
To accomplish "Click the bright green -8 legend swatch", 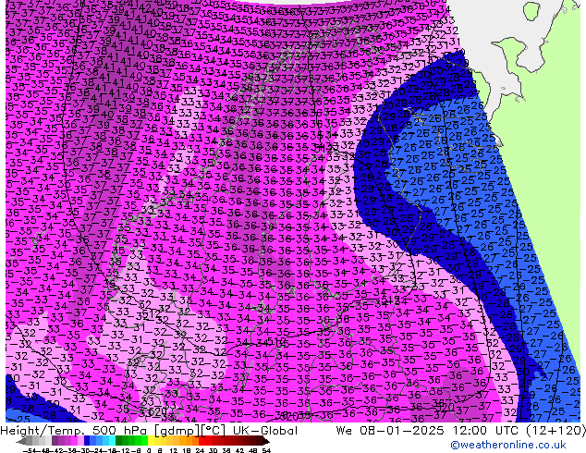I will coord(144,440).
